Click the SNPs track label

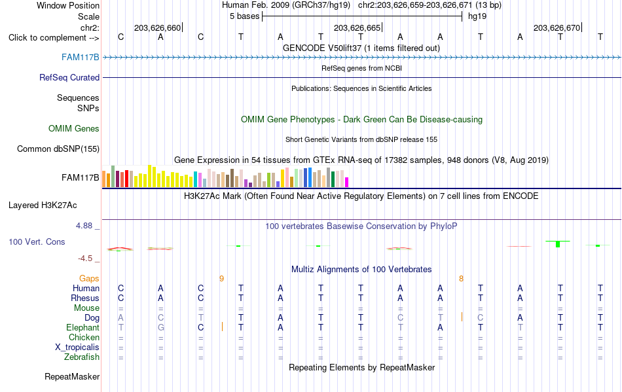point(88,108)
